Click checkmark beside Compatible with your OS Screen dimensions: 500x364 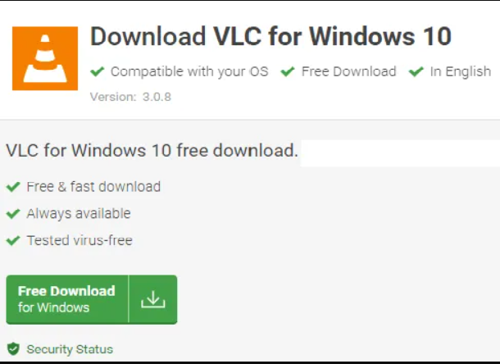pyautogui.click(x=98, y=71)
